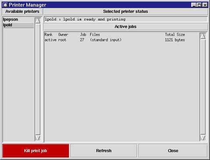
Task: Select the active job 27 row
Action: 115,40
